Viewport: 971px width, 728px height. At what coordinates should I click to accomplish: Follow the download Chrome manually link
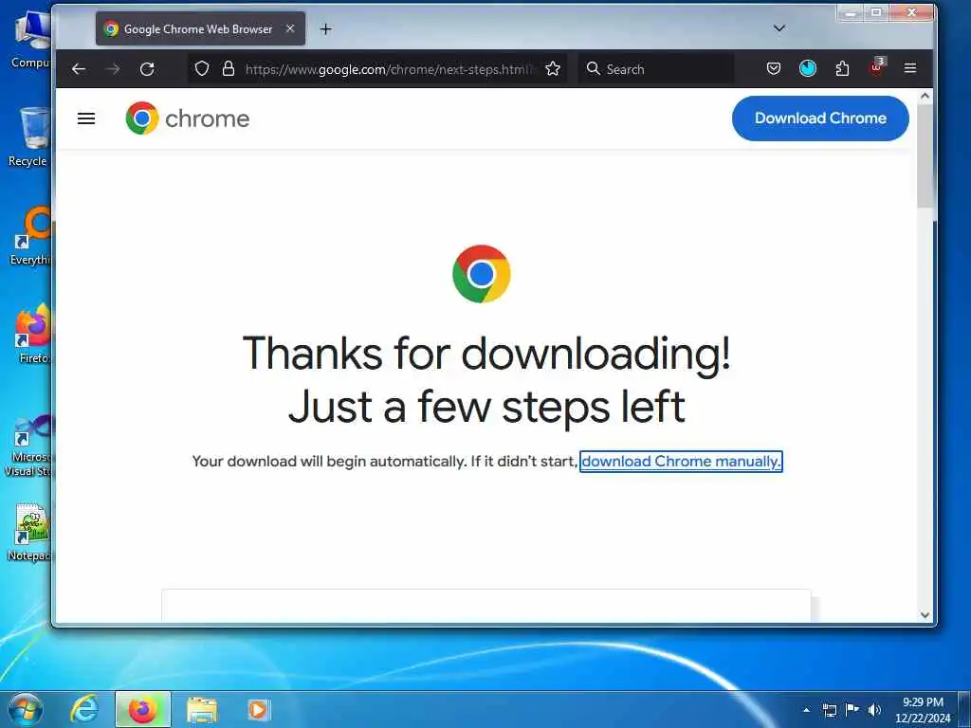click(681, 462)
